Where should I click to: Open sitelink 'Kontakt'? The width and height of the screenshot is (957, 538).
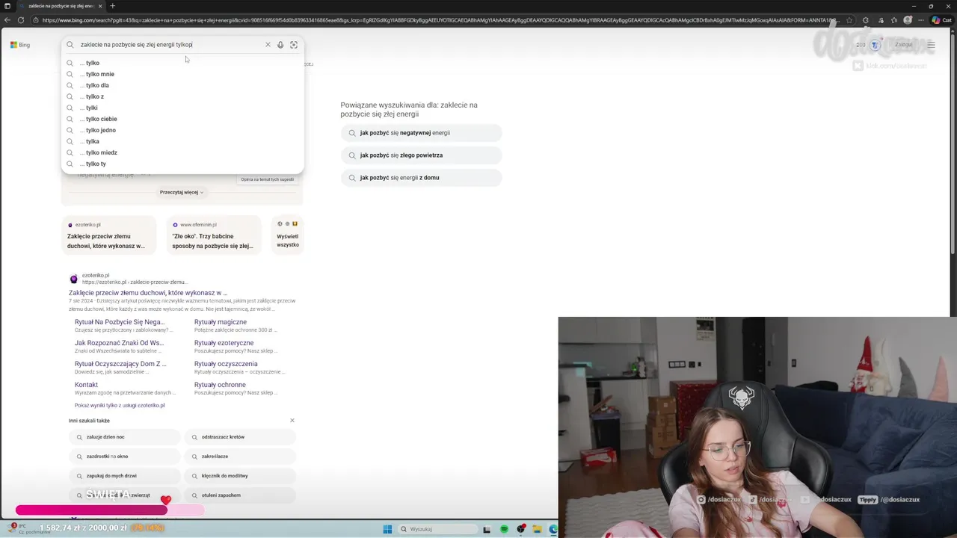(x=86, y=385)
